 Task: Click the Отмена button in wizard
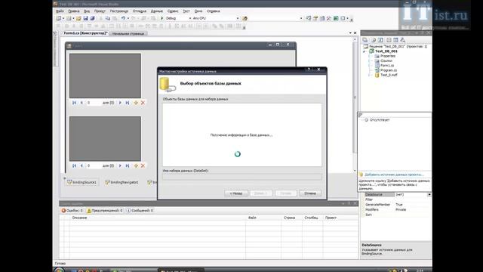[x=310, y=193]
